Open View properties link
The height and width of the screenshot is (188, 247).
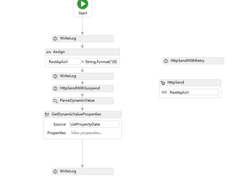tap(86, 133)
